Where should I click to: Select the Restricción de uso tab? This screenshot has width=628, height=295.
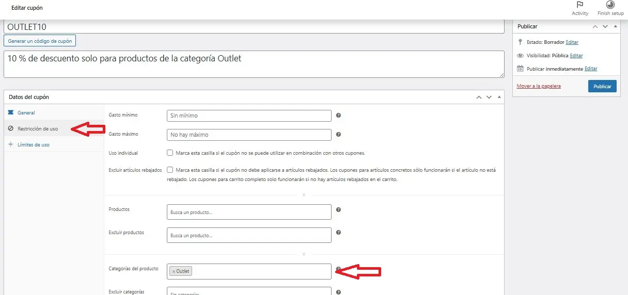(x=37, y=129)
